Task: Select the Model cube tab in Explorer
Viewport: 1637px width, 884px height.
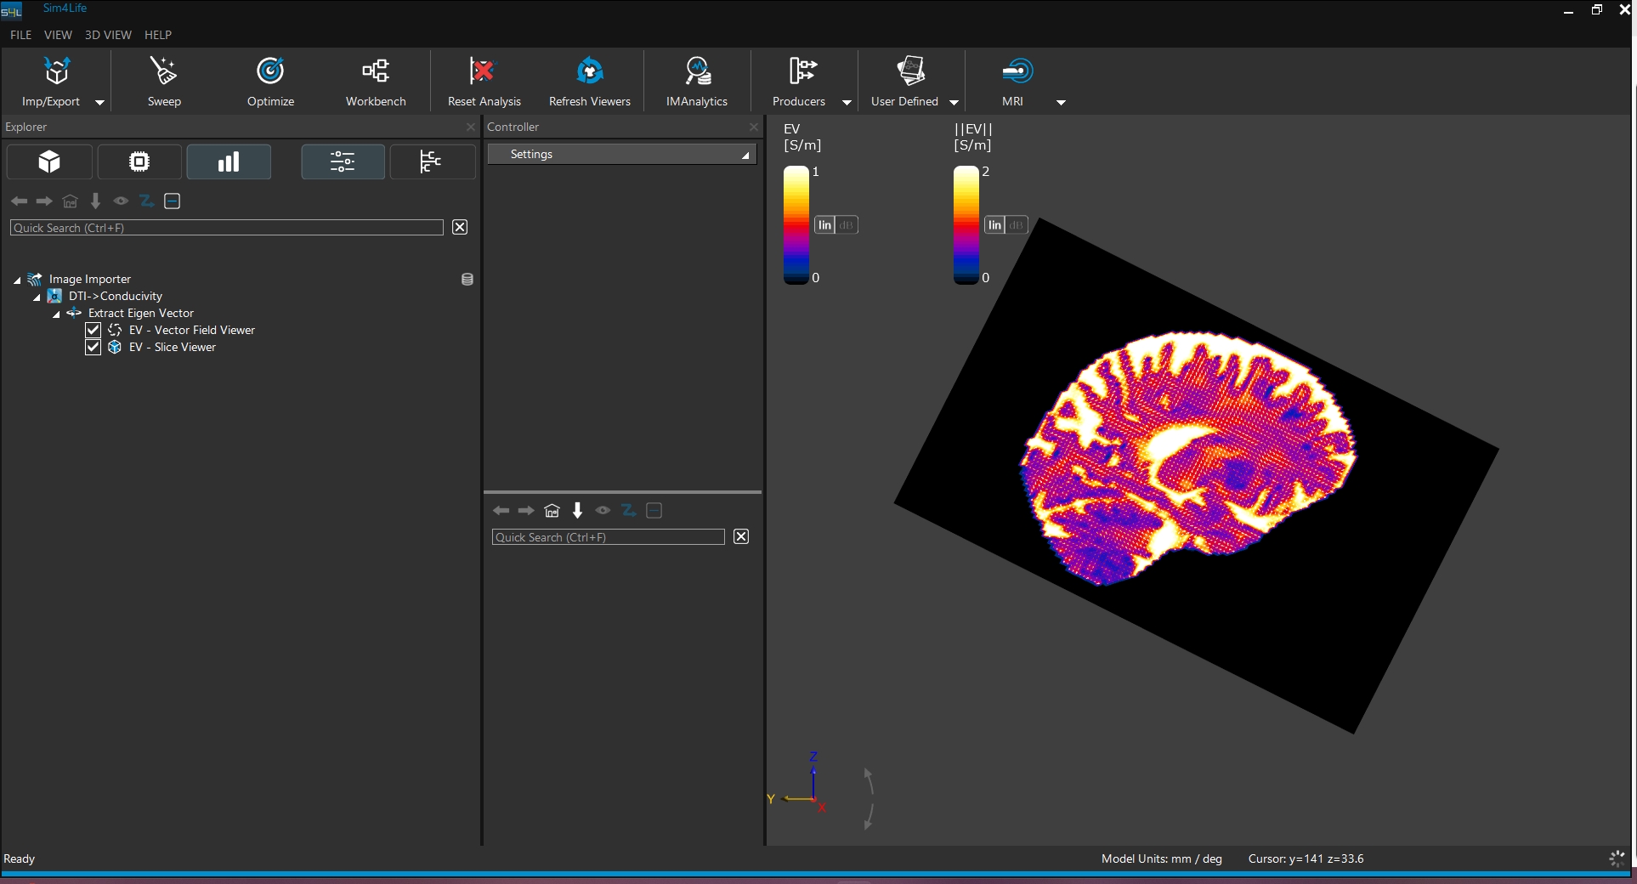Action: tap(49, 161)
